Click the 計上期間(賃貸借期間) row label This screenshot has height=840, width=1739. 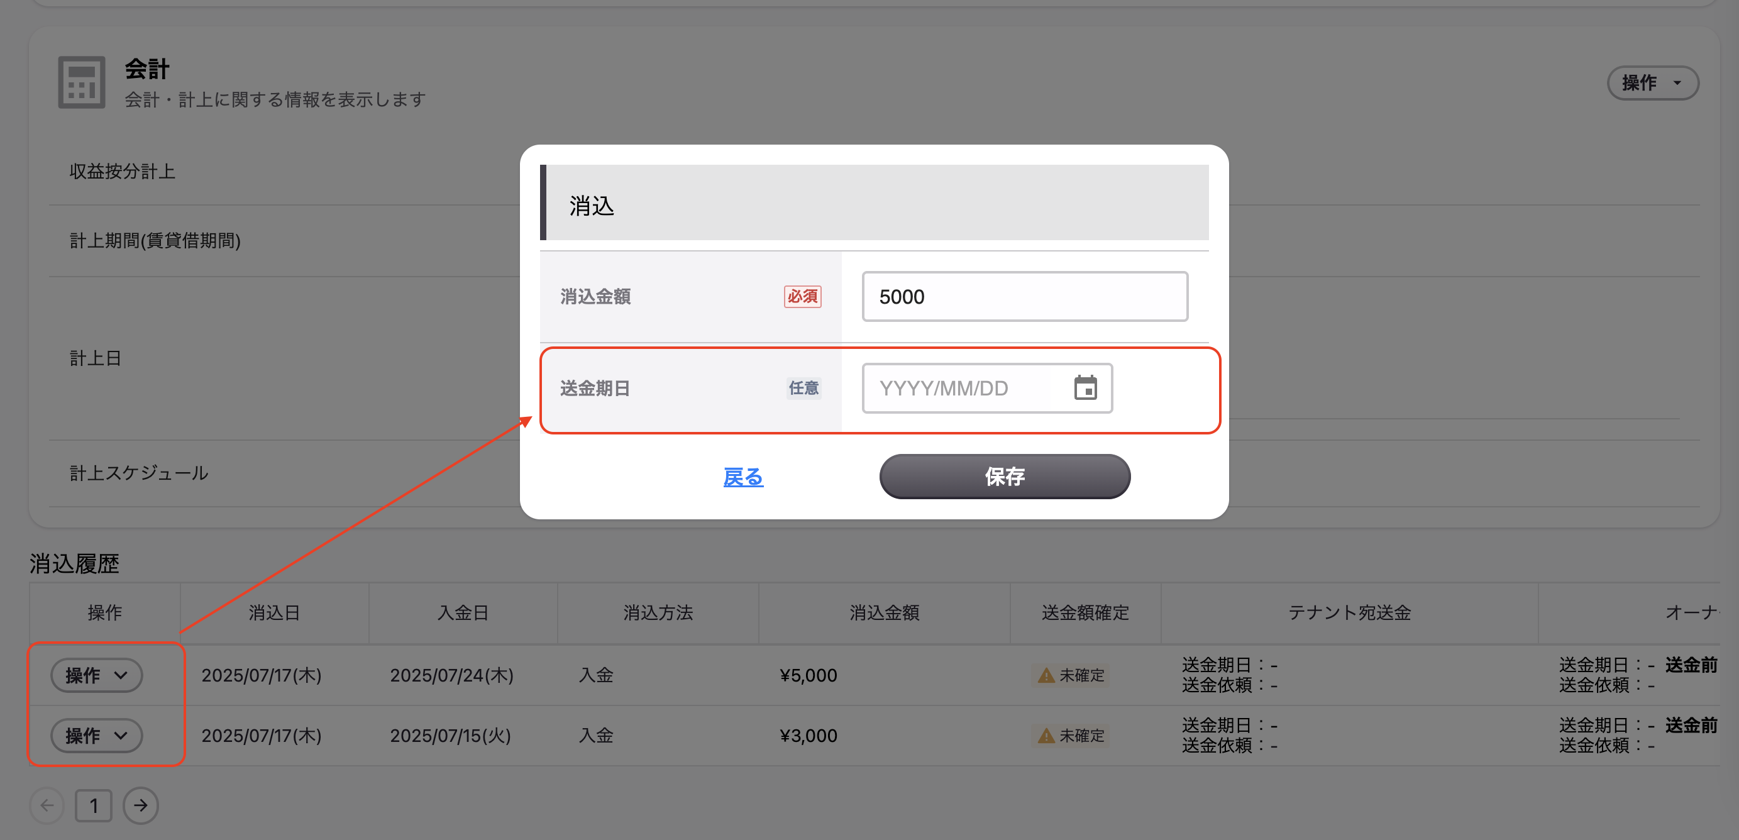click(x=155, y=240)
